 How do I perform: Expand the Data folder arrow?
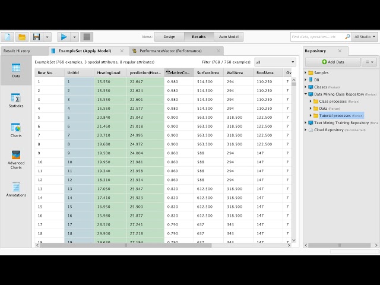(x=311, y=108)
